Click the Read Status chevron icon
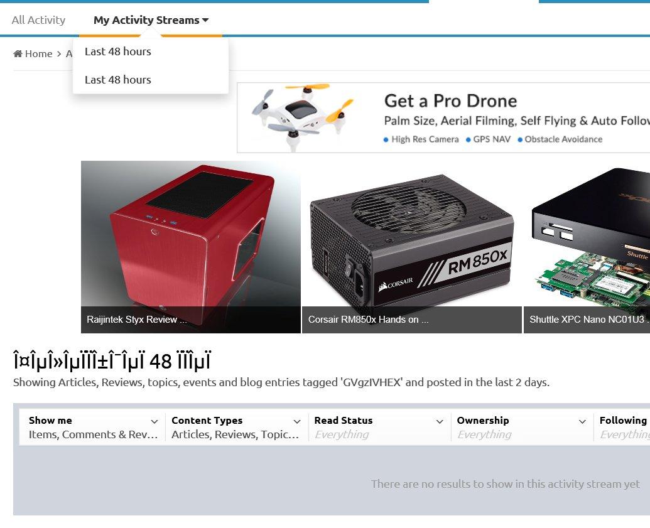This screenshot has width=650, height=528. (440, 421)
